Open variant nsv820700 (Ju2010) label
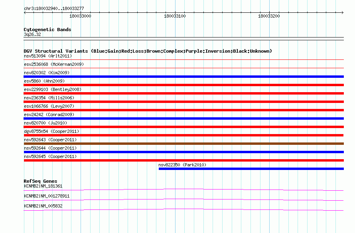This screenshot has height=233, width=355. [x=45, y=123]
